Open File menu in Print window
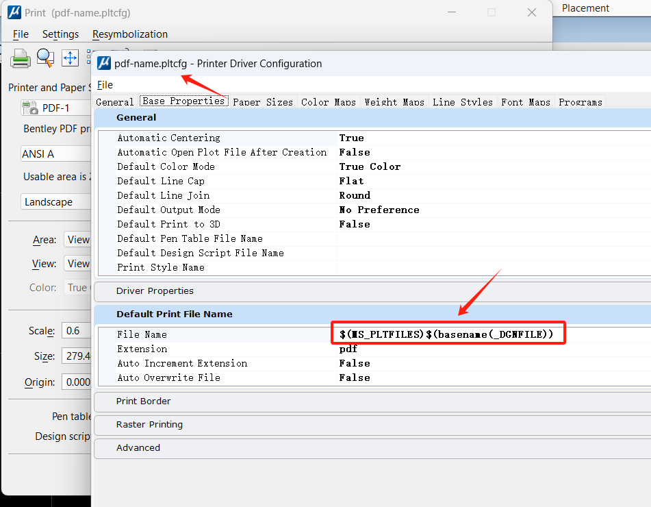Image resolution: width=651 pixels, height=507 pixels. point(21,34)
